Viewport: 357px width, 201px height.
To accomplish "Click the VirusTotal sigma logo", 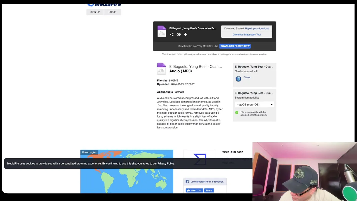I will click(x=200, y=159).
